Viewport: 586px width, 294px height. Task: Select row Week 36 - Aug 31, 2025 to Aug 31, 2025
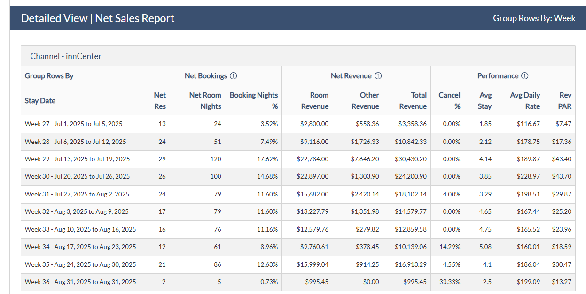click(298, 282)
